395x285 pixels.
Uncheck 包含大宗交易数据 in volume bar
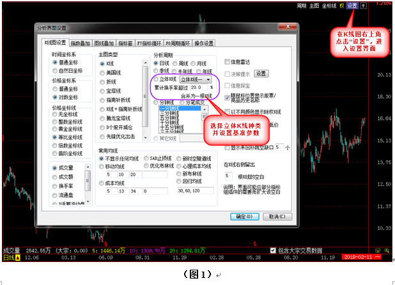(273, 250)
